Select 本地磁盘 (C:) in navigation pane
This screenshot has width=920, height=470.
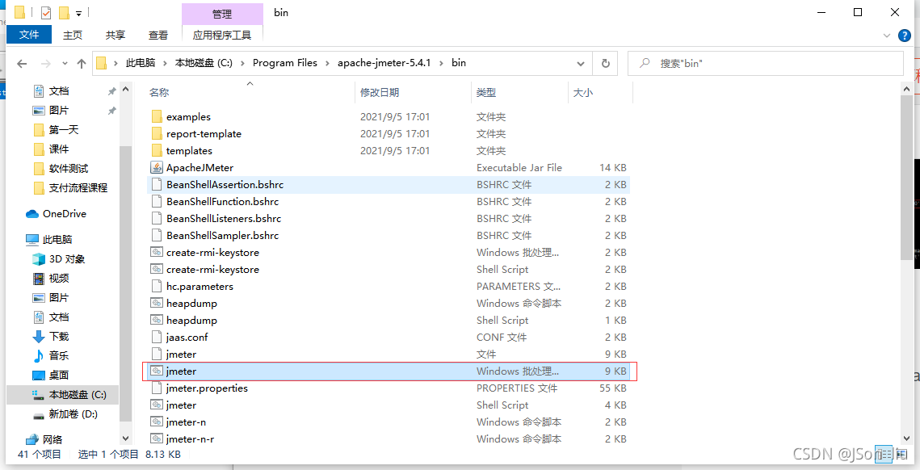[62, 395]
